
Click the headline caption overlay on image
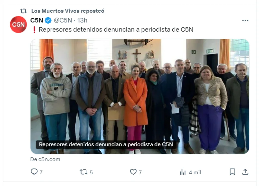[x=106, y=144]
